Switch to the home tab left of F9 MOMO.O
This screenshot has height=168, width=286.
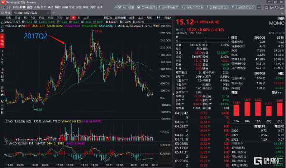point(6,13)
